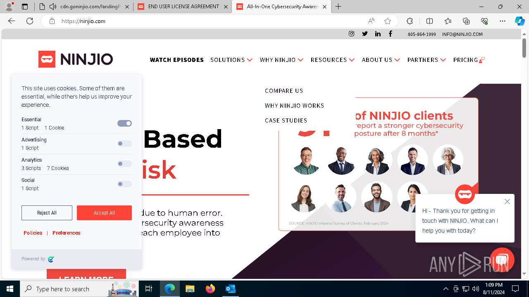View site information lock icon
The height and width of the screenshot is (297, 529).
click(x=52, y=21)
